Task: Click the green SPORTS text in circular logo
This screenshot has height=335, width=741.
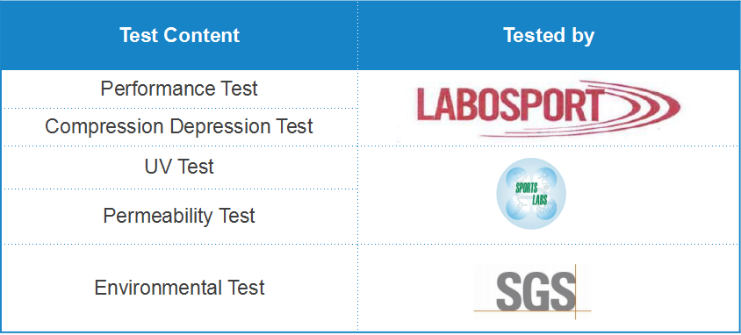Action: coord(527,188)
